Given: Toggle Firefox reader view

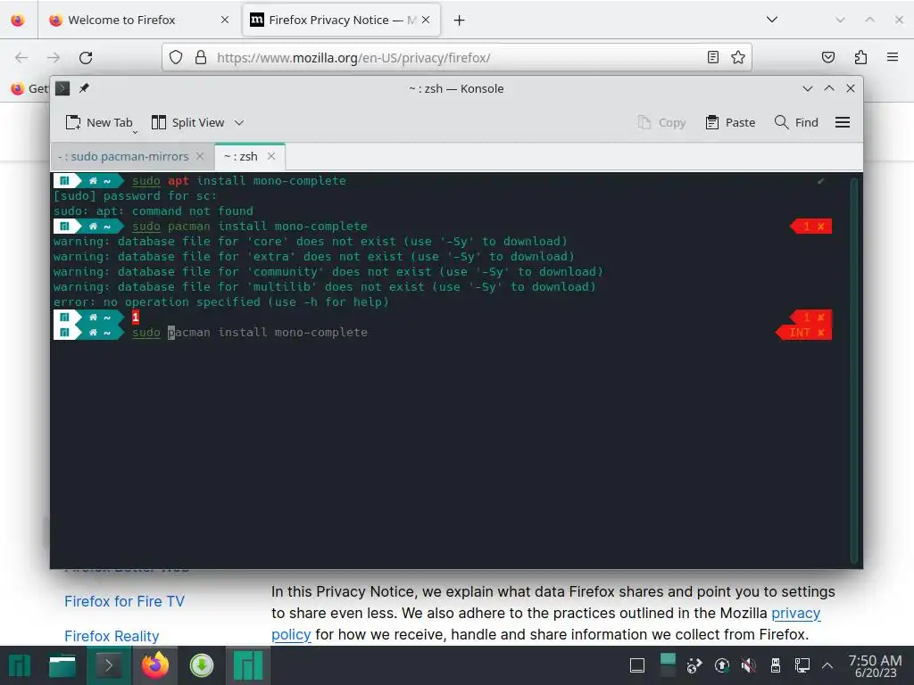Looking at the screenshot, I should coord(713,57).
